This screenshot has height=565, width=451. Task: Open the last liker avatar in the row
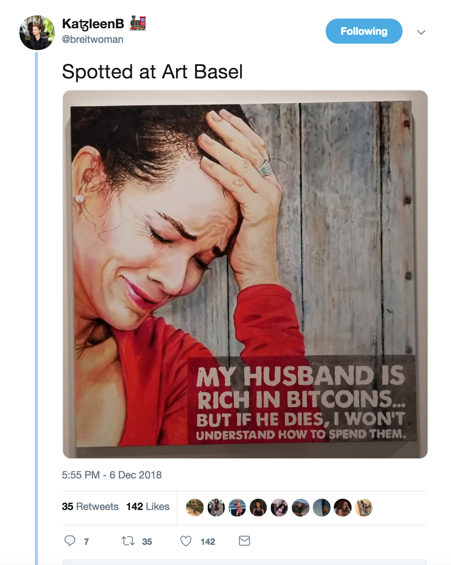click(364, 508)
